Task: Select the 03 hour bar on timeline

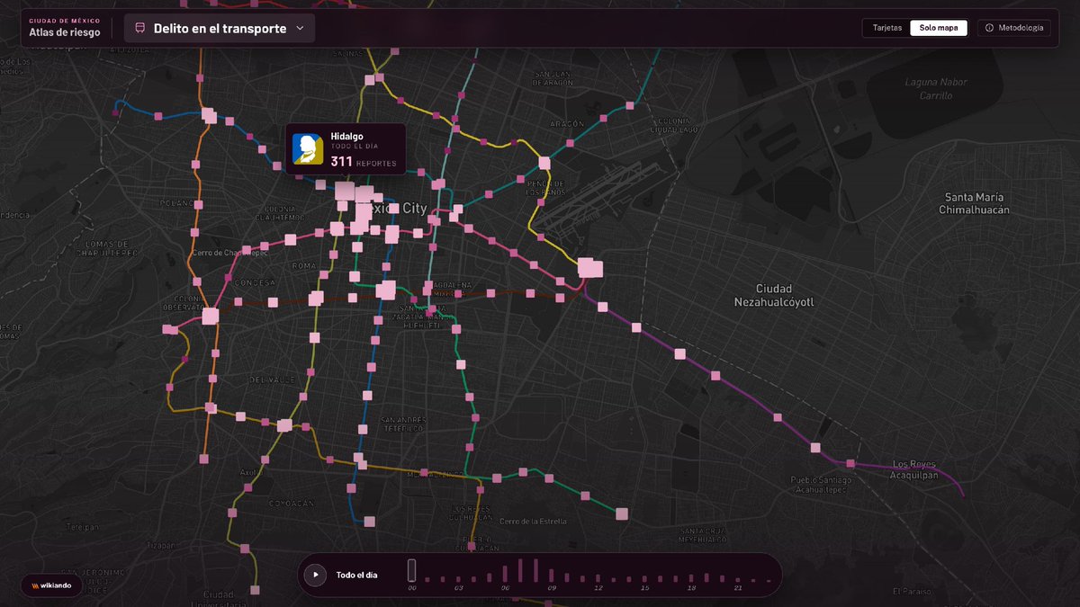Action: point(458,579)
